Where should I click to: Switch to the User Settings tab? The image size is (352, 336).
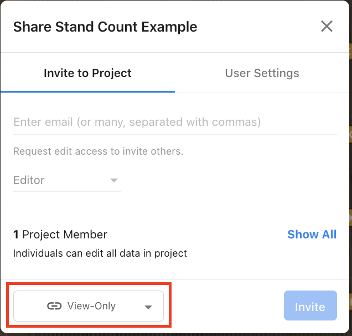coord(262,73)
